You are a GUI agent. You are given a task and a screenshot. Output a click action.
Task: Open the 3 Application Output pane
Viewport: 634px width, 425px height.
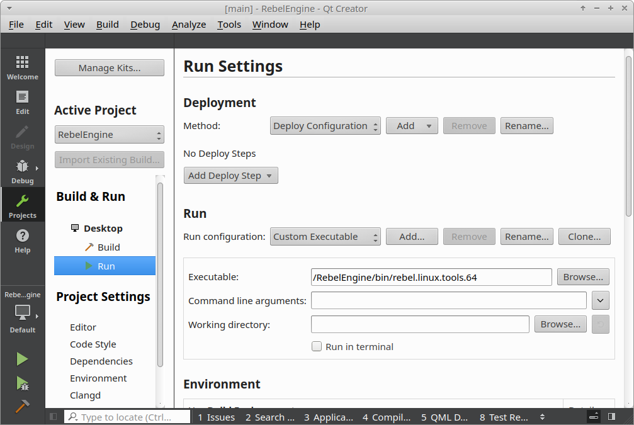pyautogui.click(x=328, y=417)
